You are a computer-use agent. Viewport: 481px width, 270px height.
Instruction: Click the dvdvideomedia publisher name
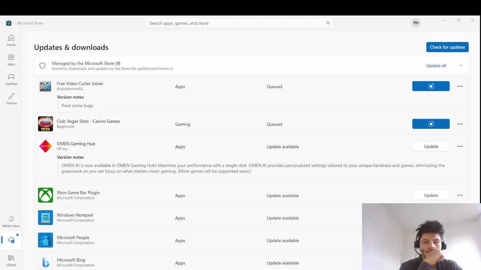point(70,89)
